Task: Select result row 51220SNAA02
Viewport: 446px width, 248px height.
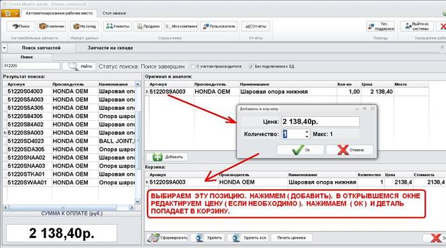Action: tap(69, 158)
